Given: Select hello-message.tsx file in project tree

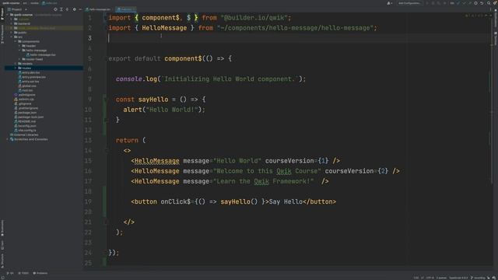Looking at the screenshot, I should tap(42, 54).
